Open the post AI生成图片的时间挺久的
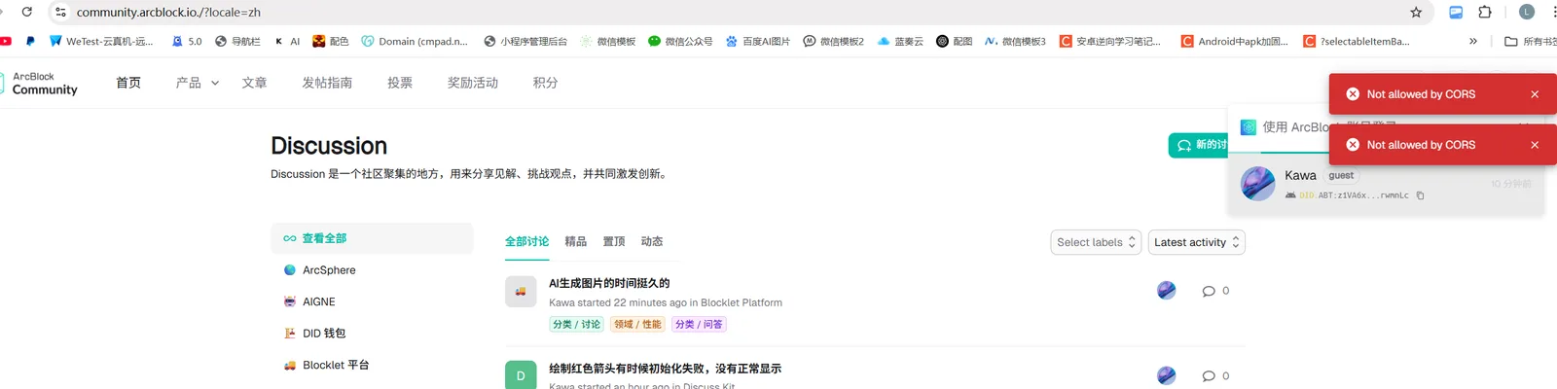 pos(609,283)
